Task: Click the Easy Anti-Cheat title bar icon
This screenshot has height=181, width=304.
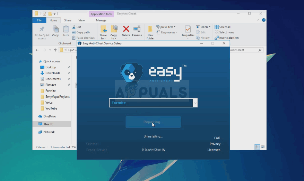Action: coord(79,43)
